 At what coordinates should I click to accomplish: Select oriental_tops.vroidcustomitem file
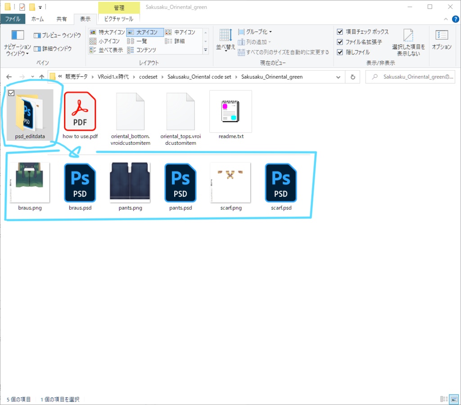pos(181,119)
